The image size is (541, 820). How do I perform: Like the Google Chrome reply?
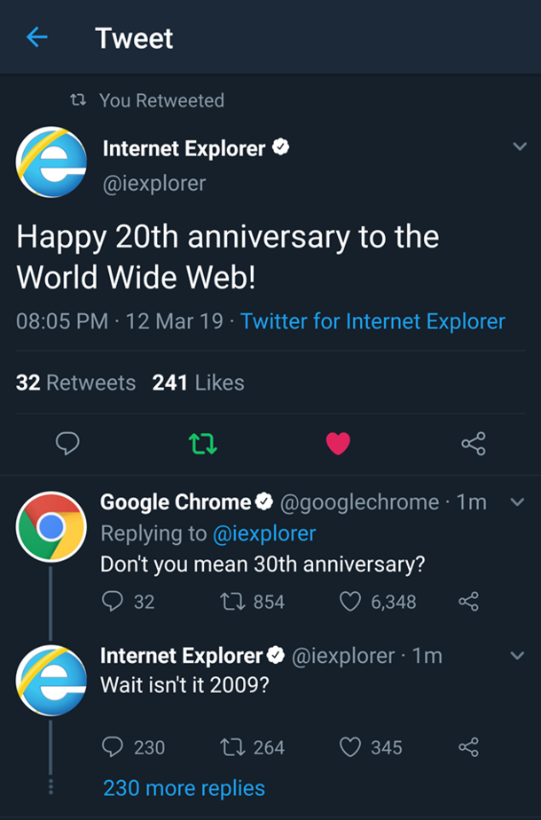(x=378, y=602)
